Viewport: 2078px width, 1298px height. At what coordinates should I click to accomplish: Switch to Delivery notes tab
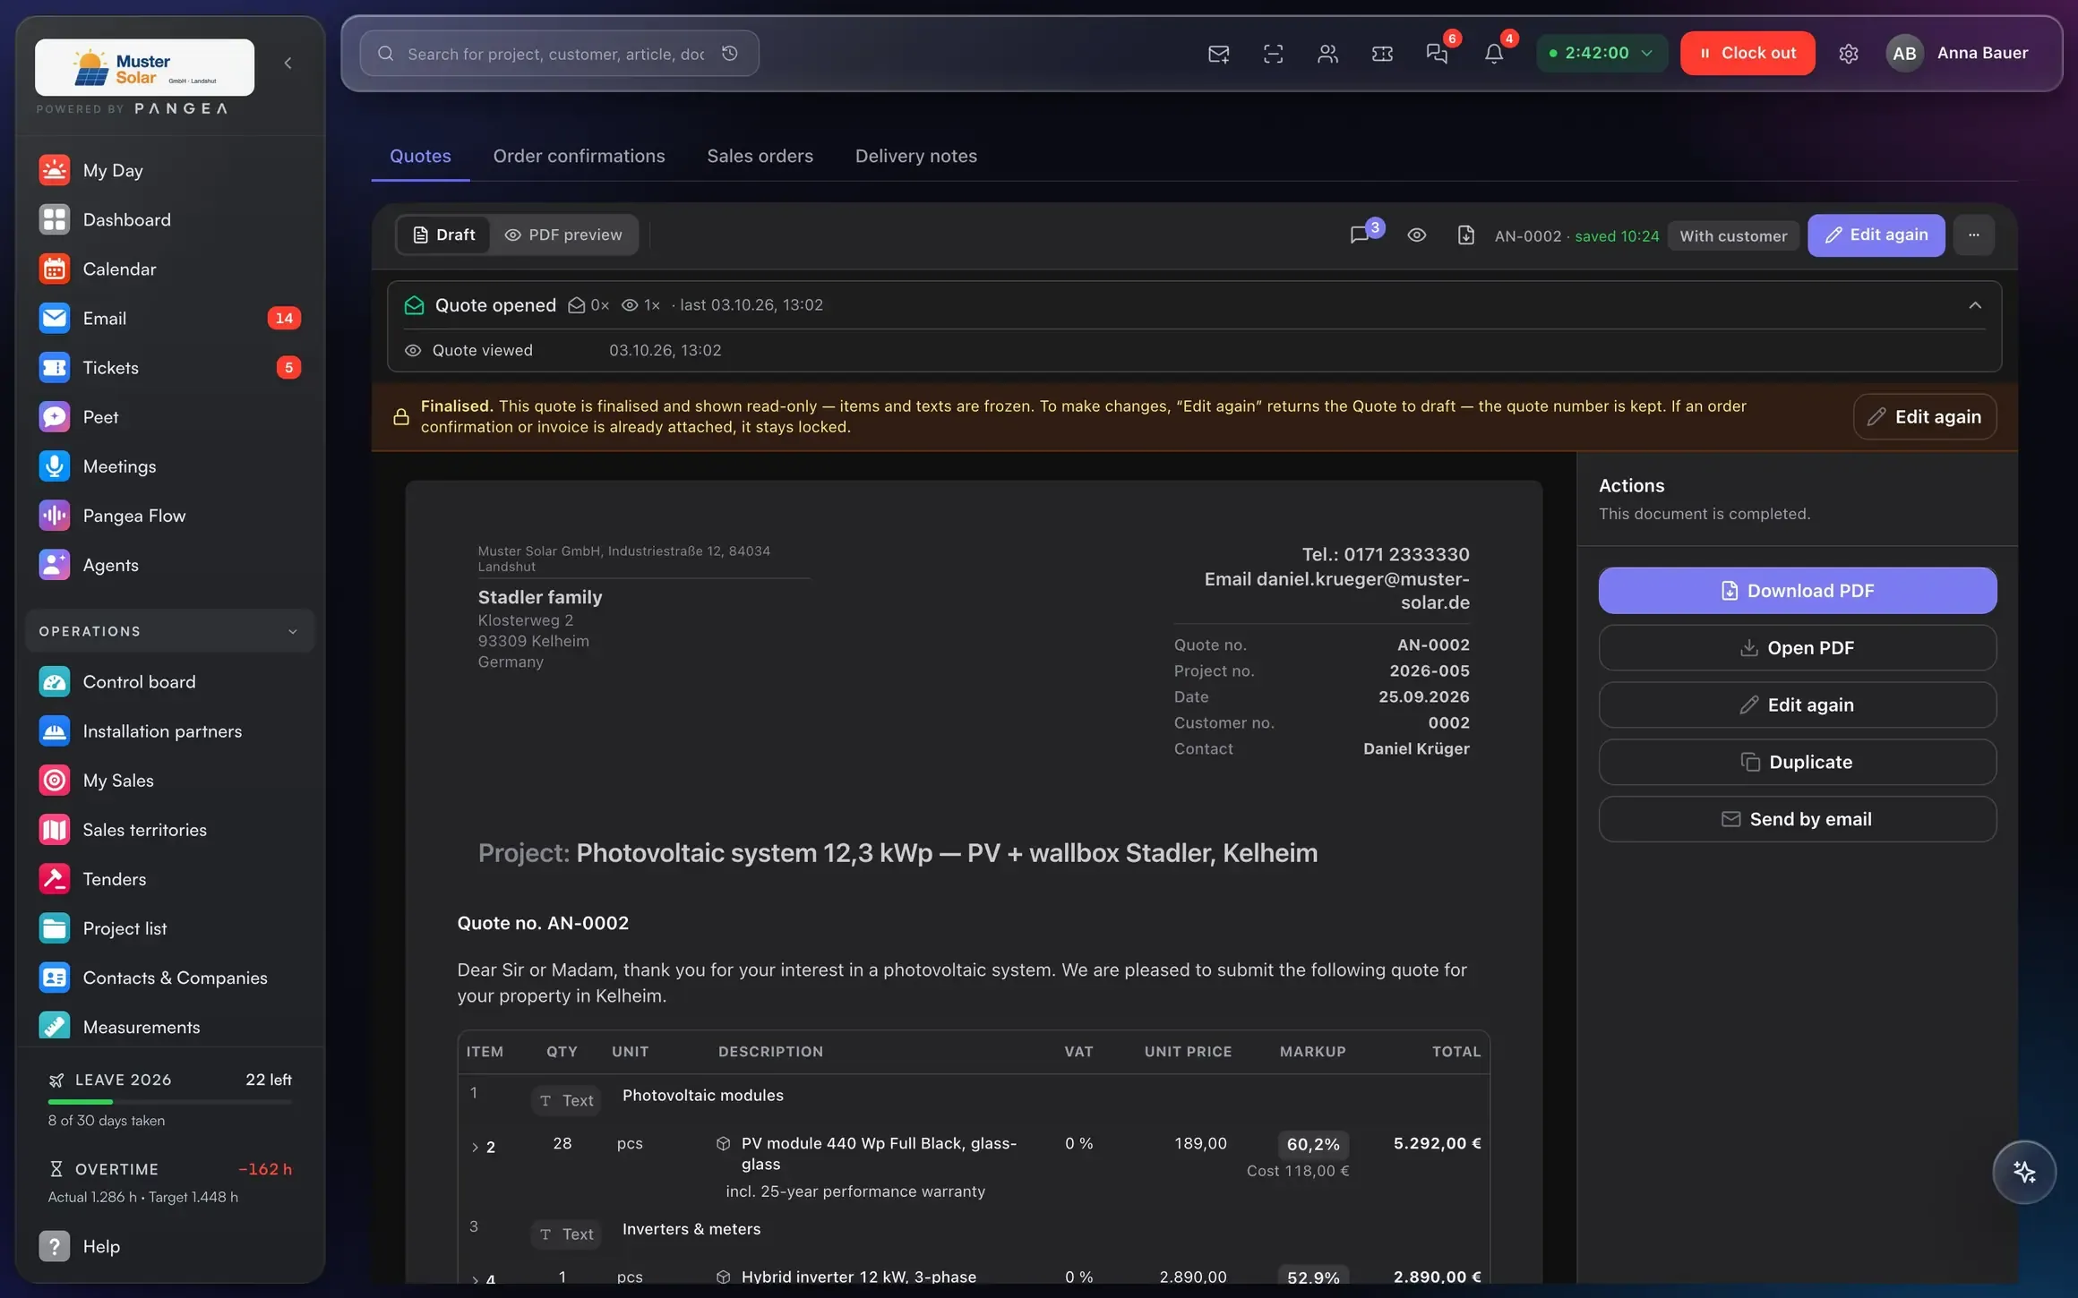(915, 156)
